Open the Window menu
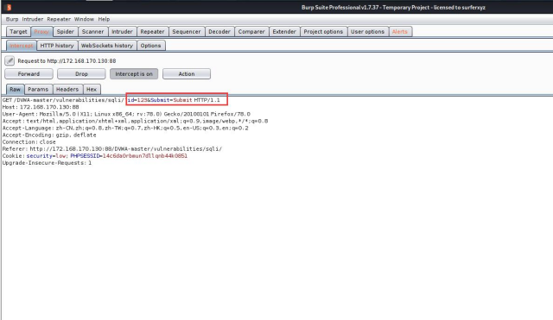 click(x=84, y=19)
